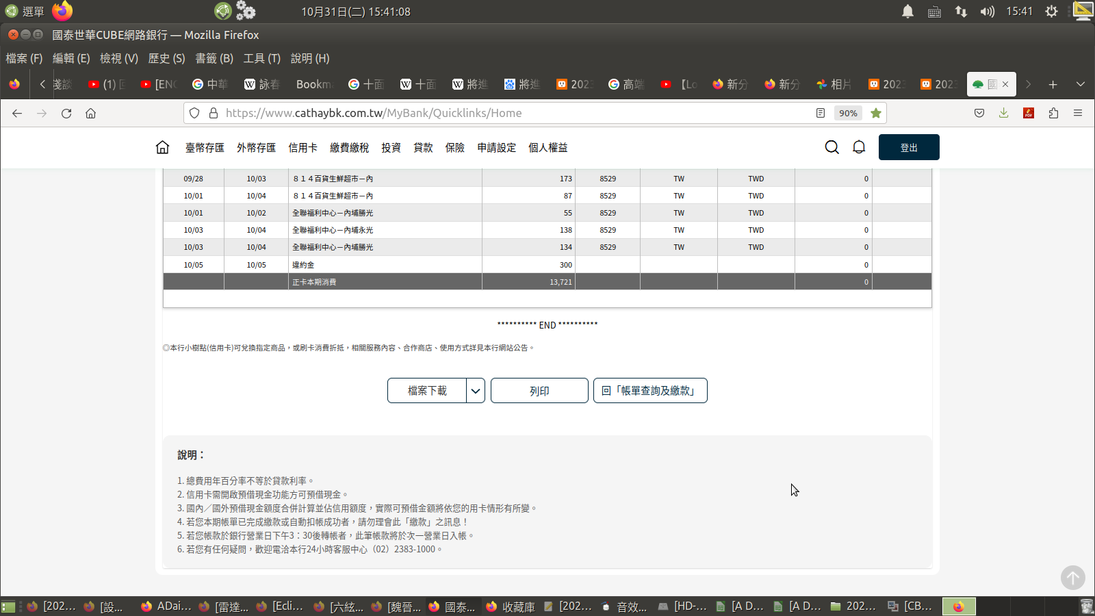Click the system notification bell in top panel
Image resolution: width=1095 pixels, height=616 pixels.
[907, 12]
